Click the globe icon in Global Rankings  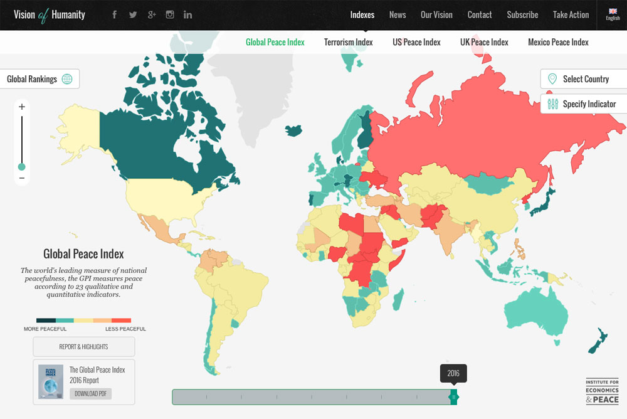click(67, 79)
